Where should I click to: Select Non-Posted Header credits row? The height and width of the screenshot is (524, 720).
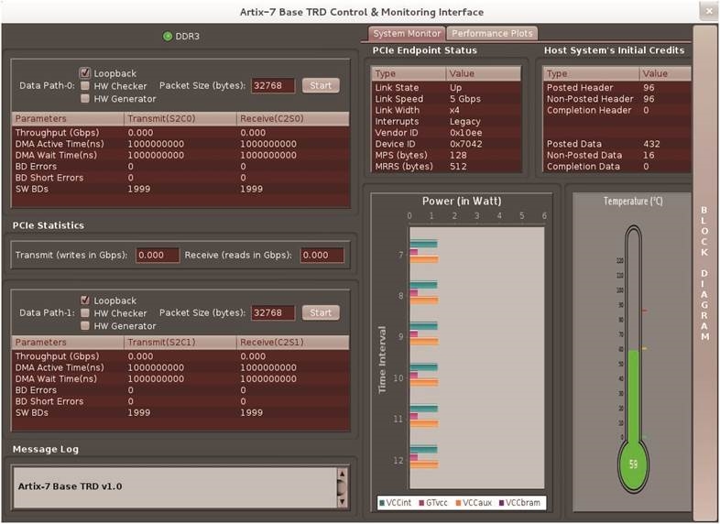click(617, 99)
